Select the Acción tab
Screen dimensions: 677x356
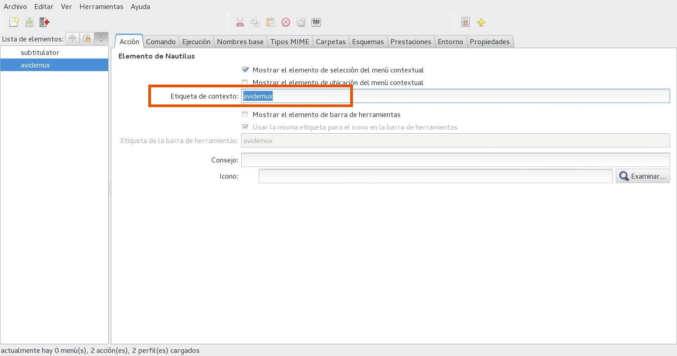click(129, 41)
